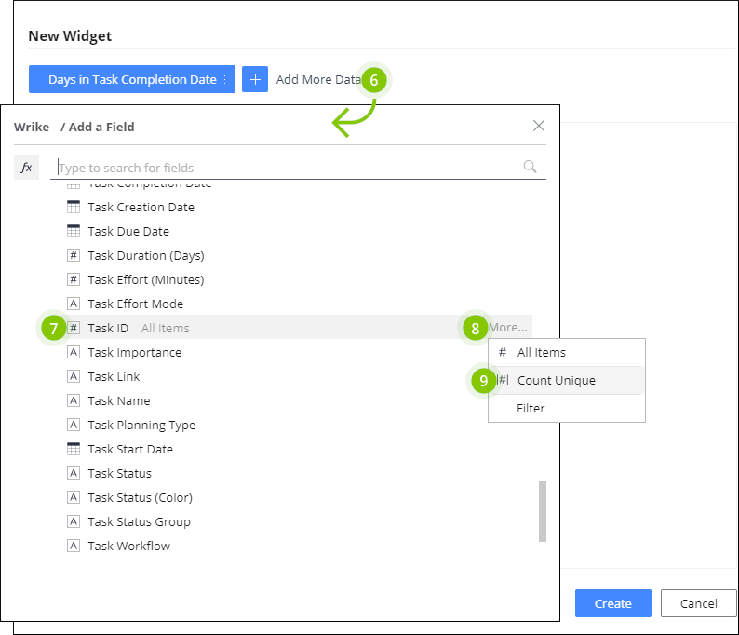Click text icon beside Task Status Group
Screen dimensions: 739x635
[x=74, y=521]
